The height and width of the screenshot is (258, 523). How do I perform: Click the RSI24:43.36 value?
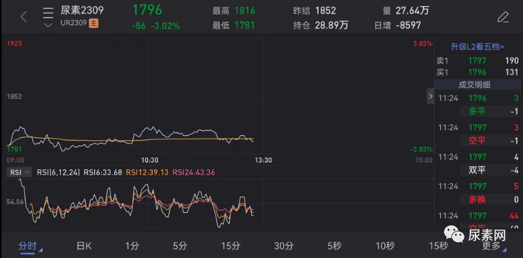click(194, 172)
